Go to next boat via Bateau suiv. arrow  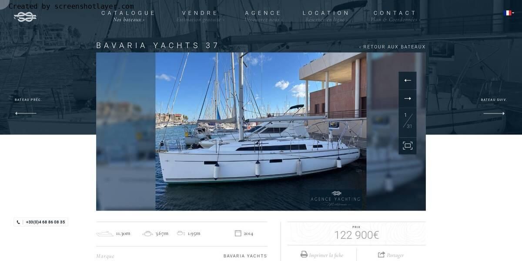click(x=494, y=114)
